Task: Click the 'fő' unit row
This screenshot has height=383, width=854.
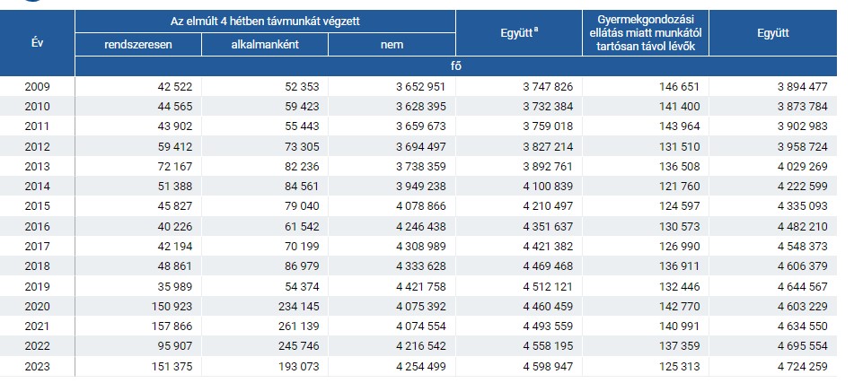Action: click(x=456, y=66)
